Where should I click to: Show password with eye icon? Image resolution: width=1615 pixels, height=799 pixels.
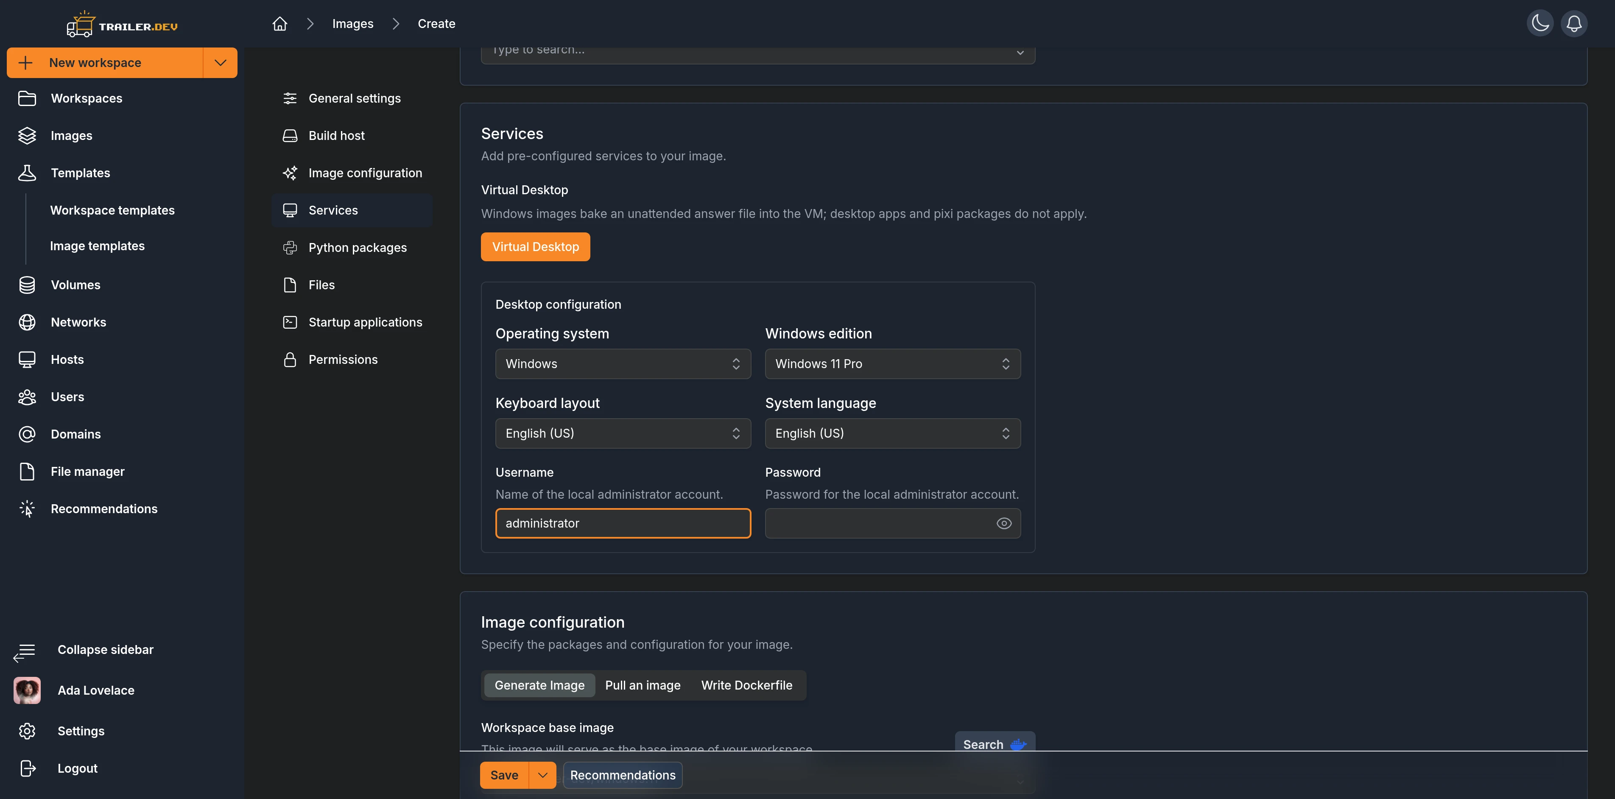[x=1004, y=523]
